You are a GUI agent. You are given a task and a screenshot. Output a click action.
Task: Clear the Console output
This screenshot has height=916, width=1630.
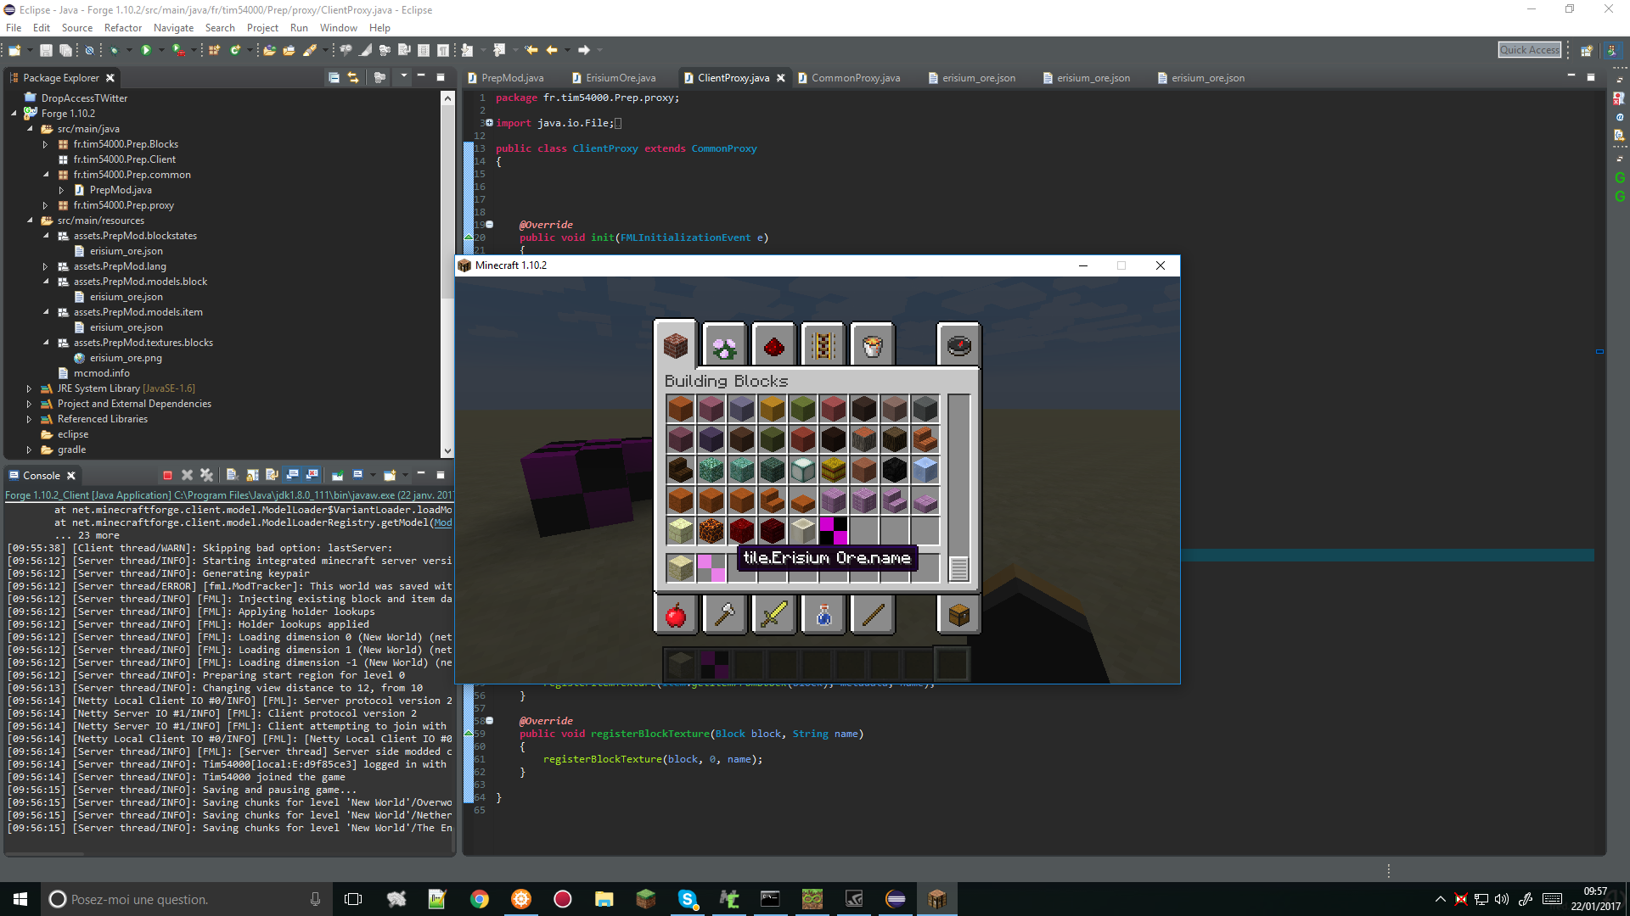232,476
